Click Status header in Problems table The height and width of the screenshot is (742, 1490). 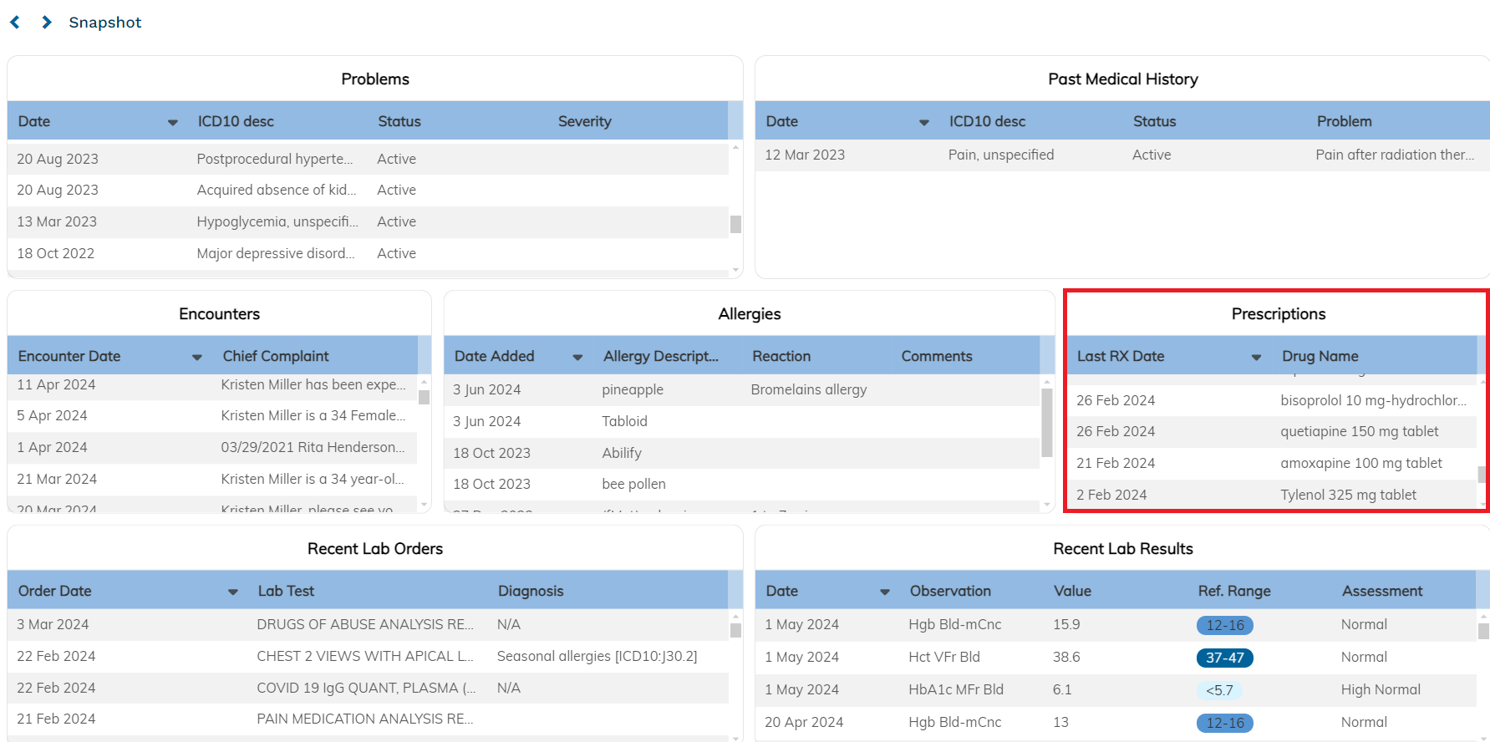click(x=399, y=121)
